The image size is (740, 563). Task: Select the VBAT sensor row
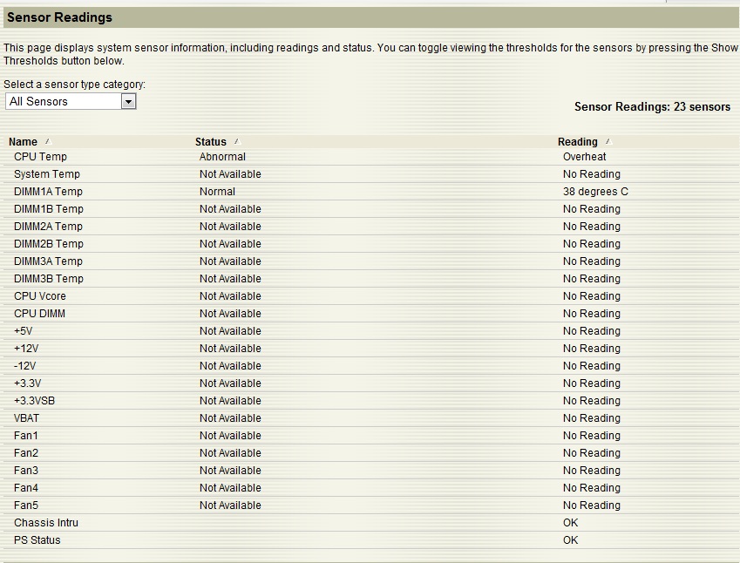[27, 418]
